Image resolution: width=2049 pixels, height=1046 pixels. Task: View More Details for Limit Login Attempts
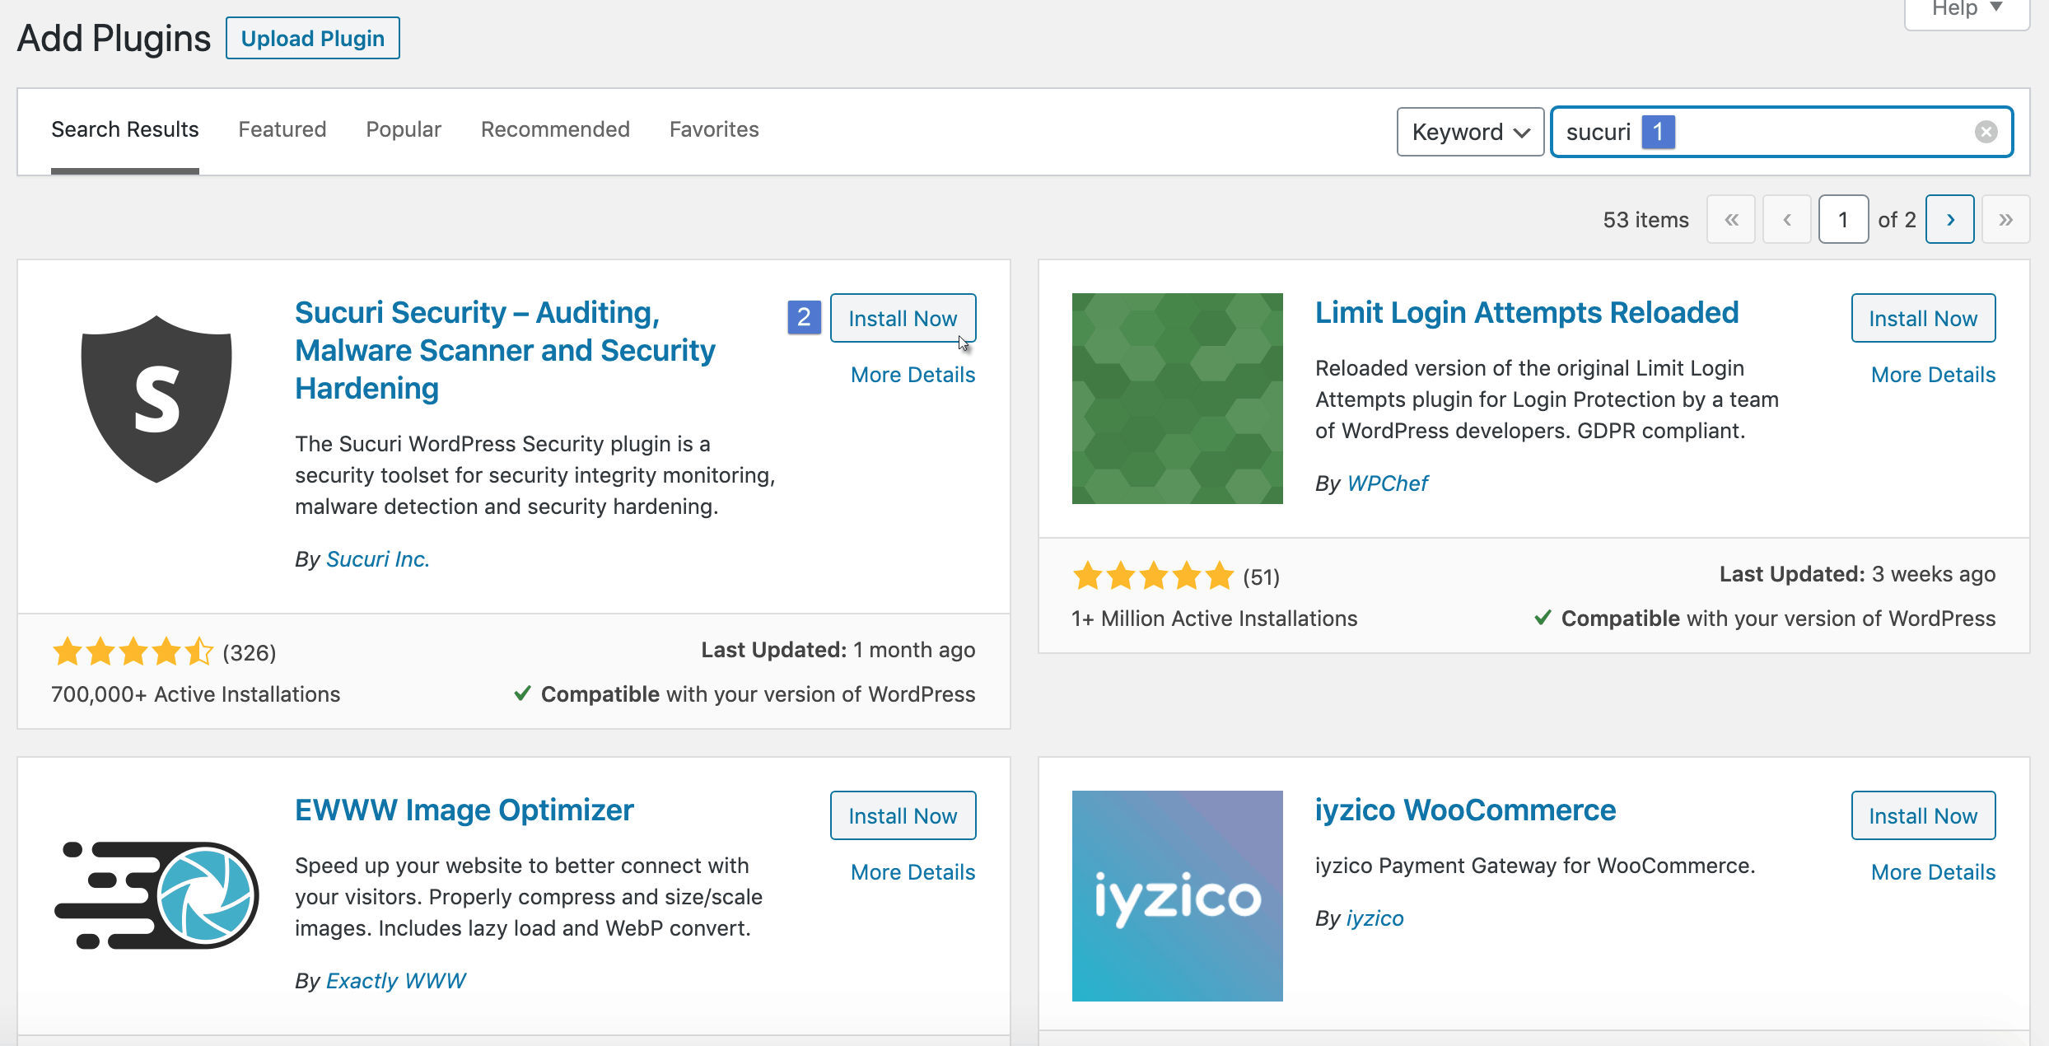[x=1933, y=375]
